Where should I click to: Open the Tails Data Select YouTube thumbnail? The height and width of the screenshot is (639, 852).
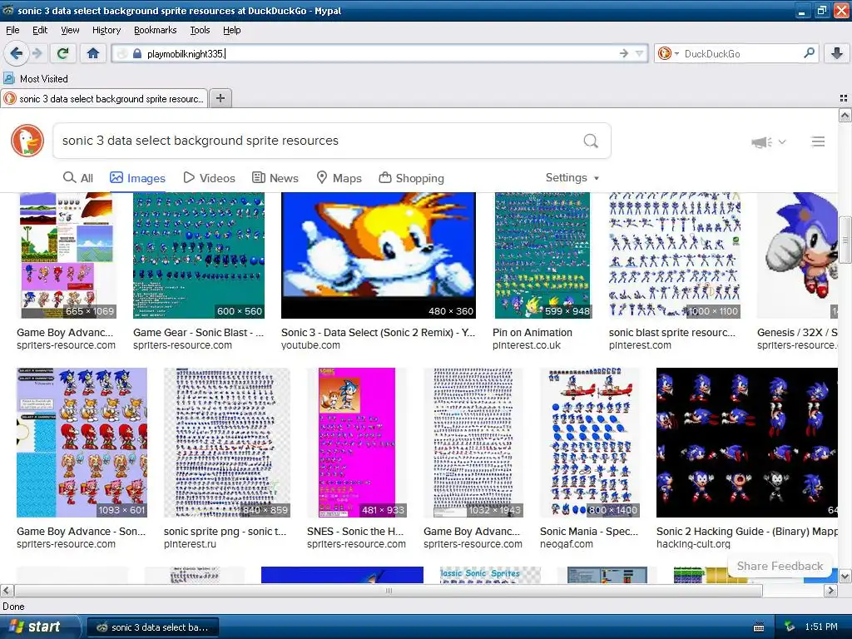(379, 255)
